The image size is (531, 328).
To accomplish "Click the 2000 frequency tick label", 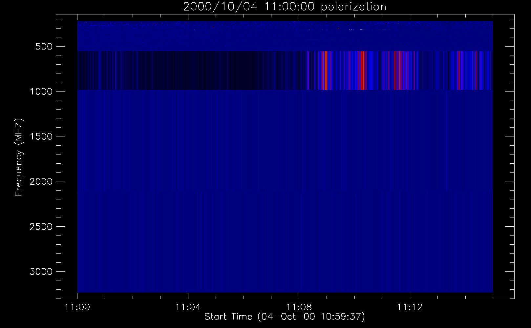I will [41, 181].
